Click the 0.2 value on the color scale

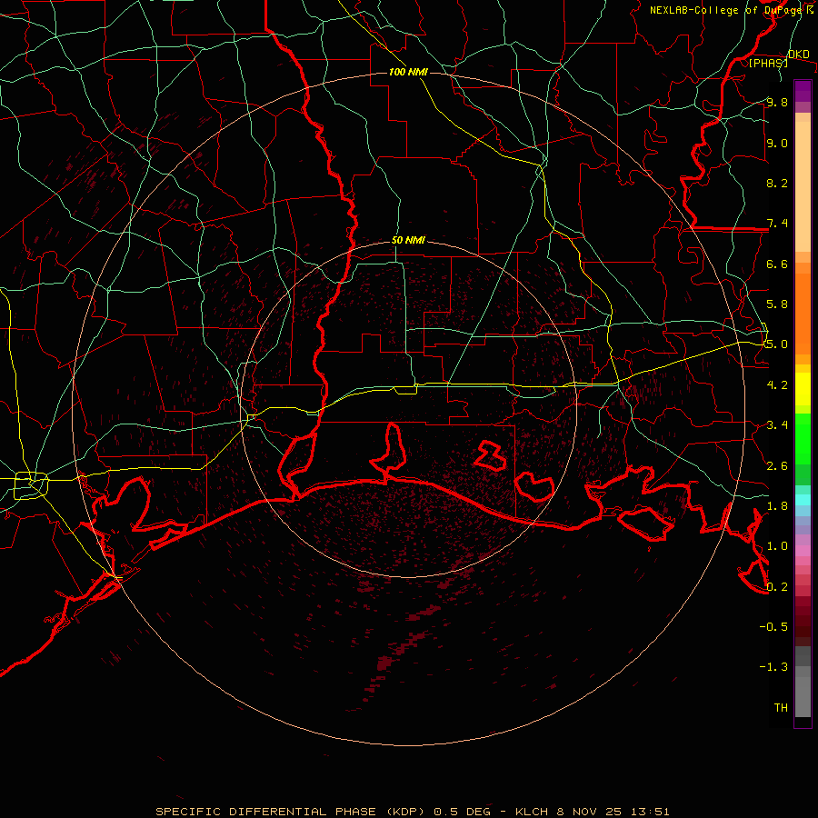pyautogui.click(x=777, y=587)
